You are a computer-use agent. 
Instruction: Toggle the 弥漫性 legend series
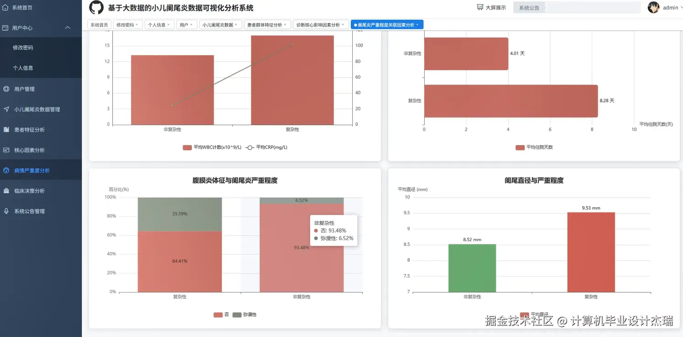(x=245, y=315)
